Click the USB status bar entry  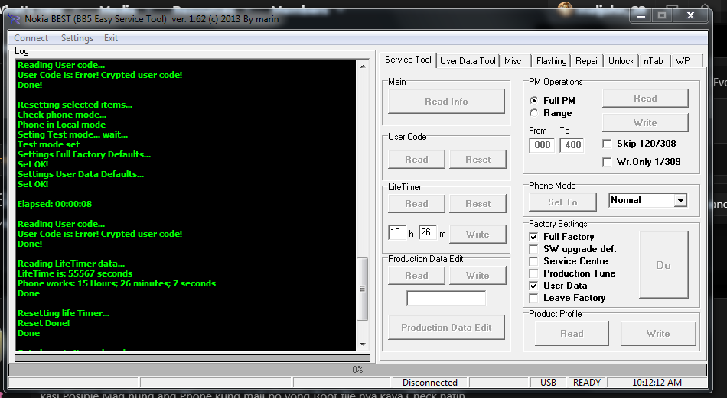coord(548,382)
